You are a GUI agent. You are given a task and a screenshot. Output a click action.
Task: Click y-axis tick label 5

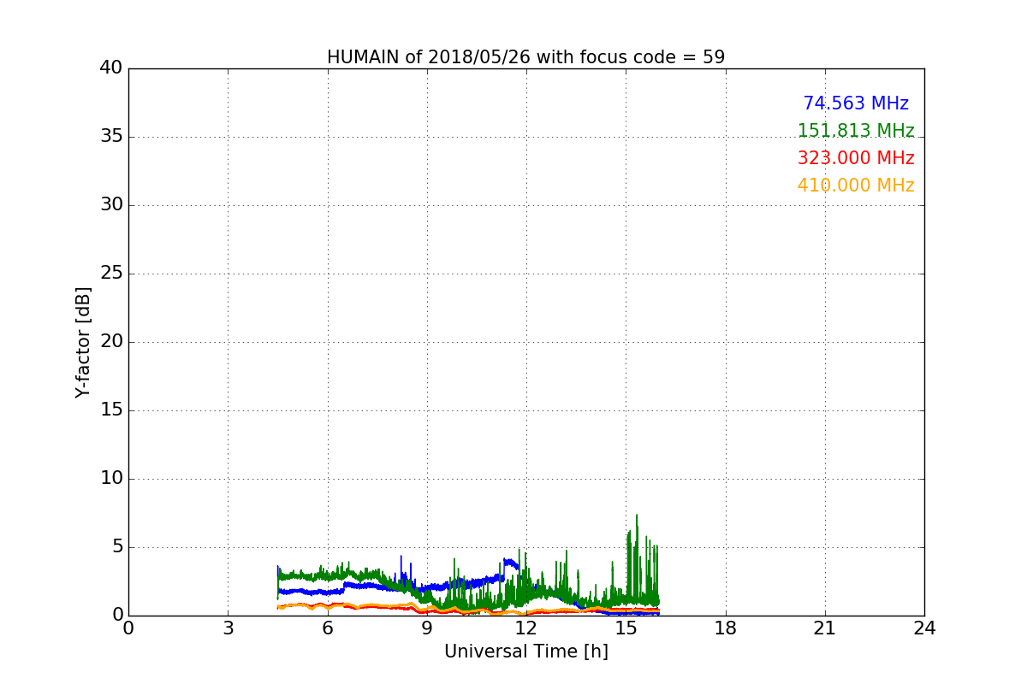coord(117,547)
